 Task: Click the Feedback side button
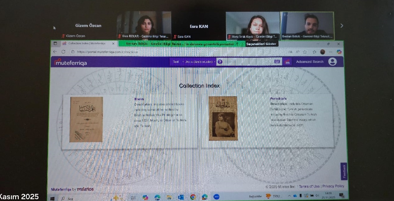coord(344,171)
